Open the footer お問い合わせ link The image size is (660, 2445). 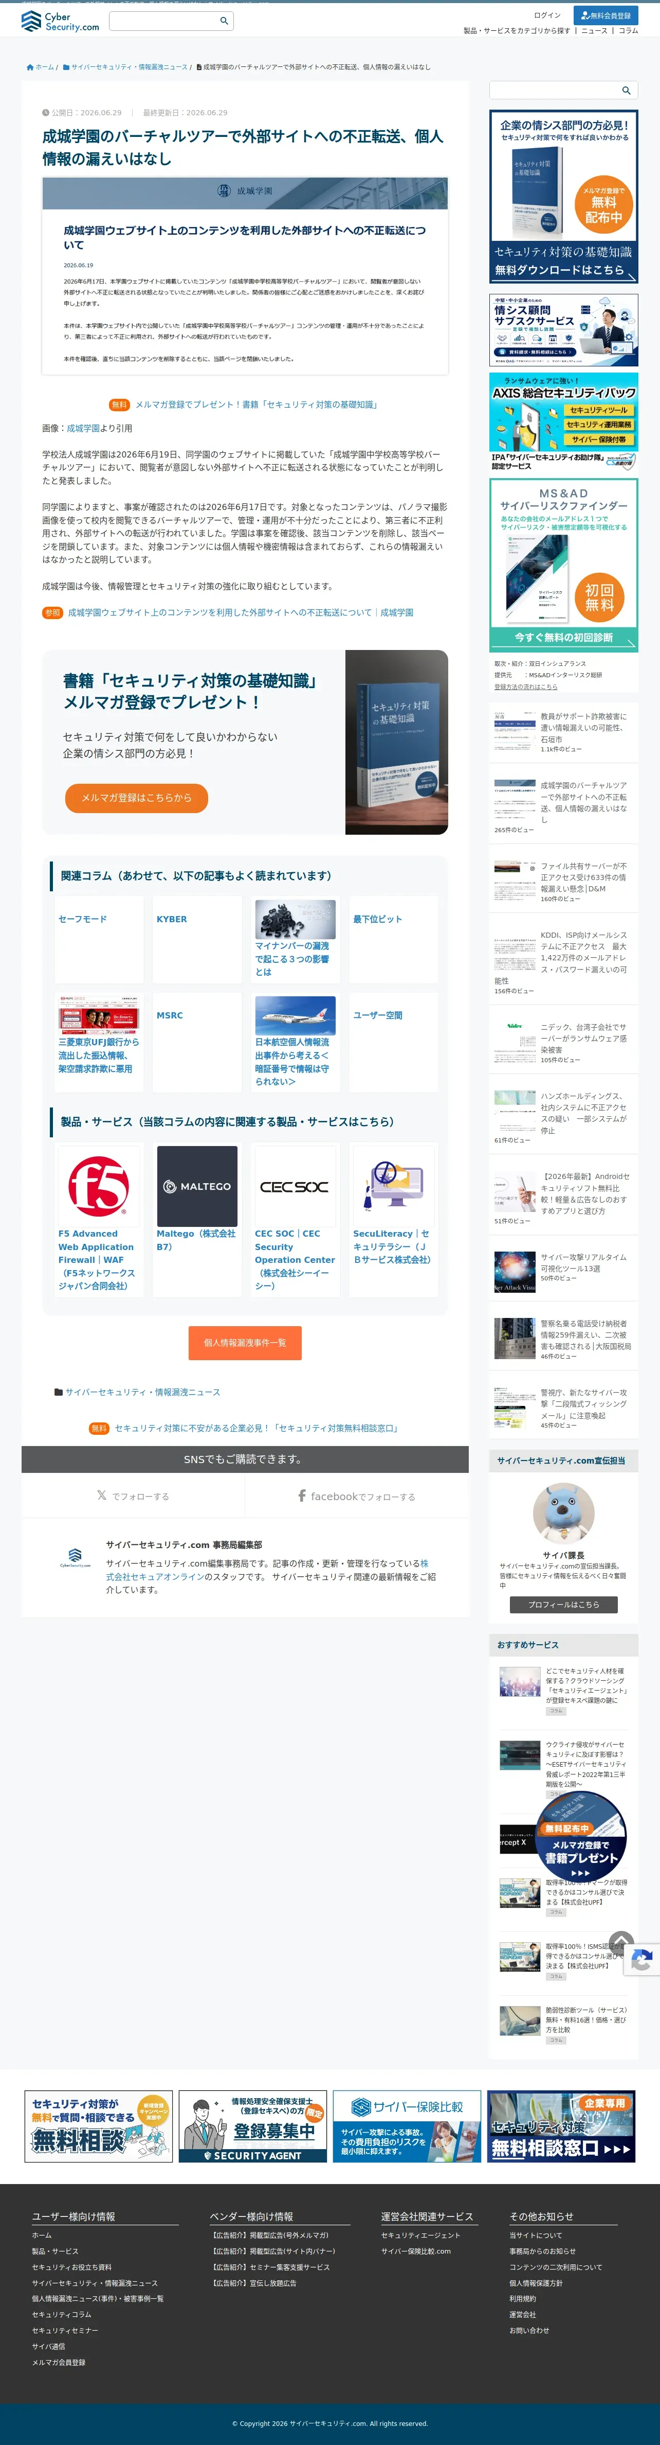(529, 2330)
